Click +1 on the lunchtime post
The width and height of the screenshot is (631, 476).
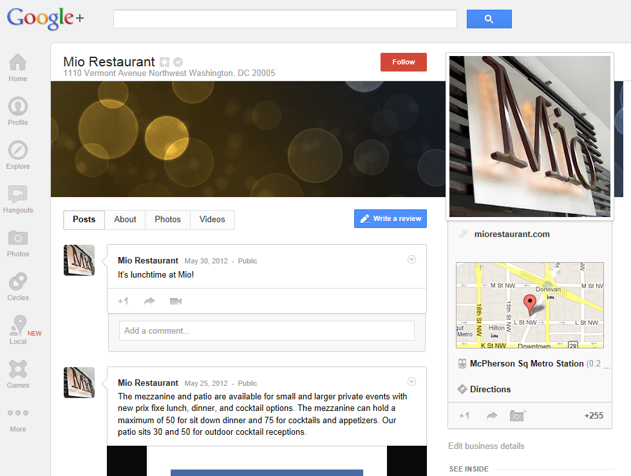123,301
